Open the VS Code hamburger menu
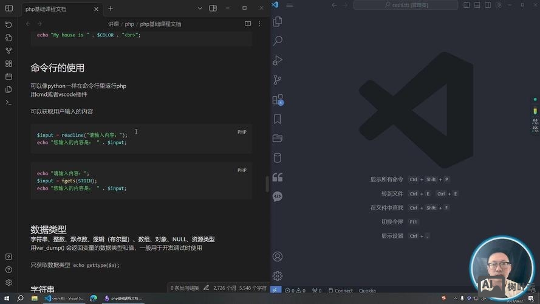 pyautogui.click(x=290, y=5)
